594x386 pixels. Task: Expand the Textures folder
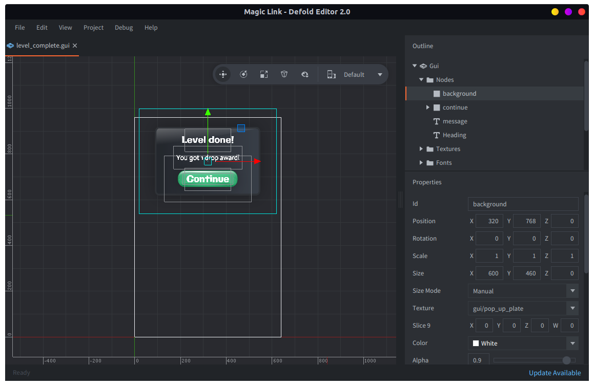tap(421, 149)
